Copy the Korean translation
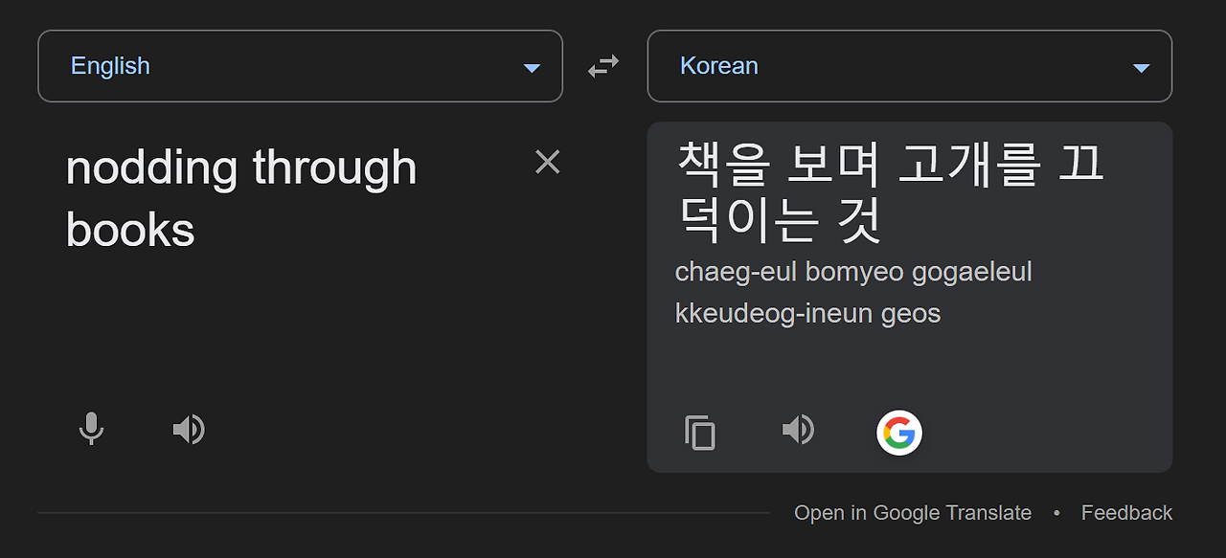This screenshot has height=558, width=1226. point(700,432)
